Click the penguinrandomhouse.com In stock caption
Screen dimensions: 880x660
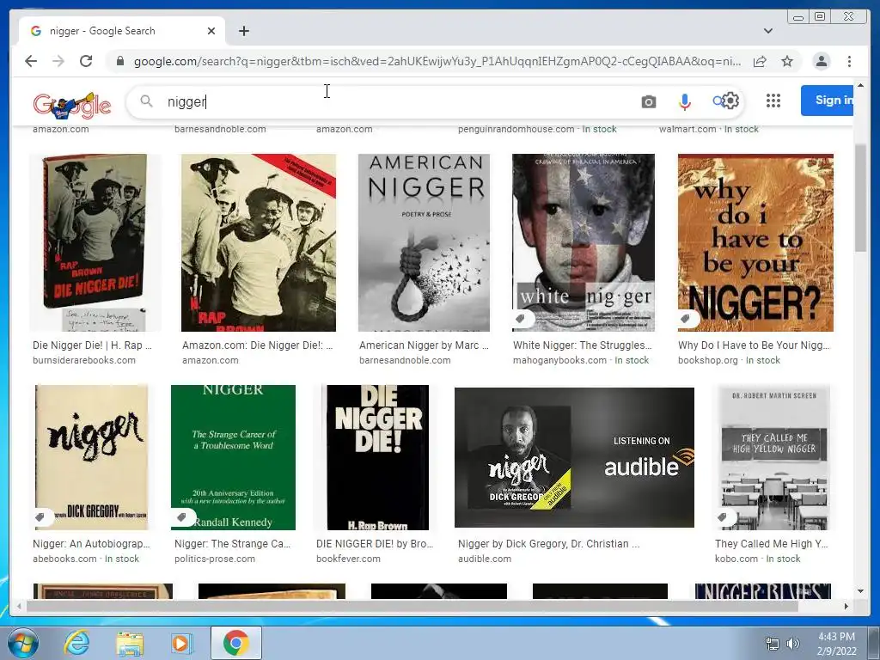pyautogui.click(x=537, y=129)
